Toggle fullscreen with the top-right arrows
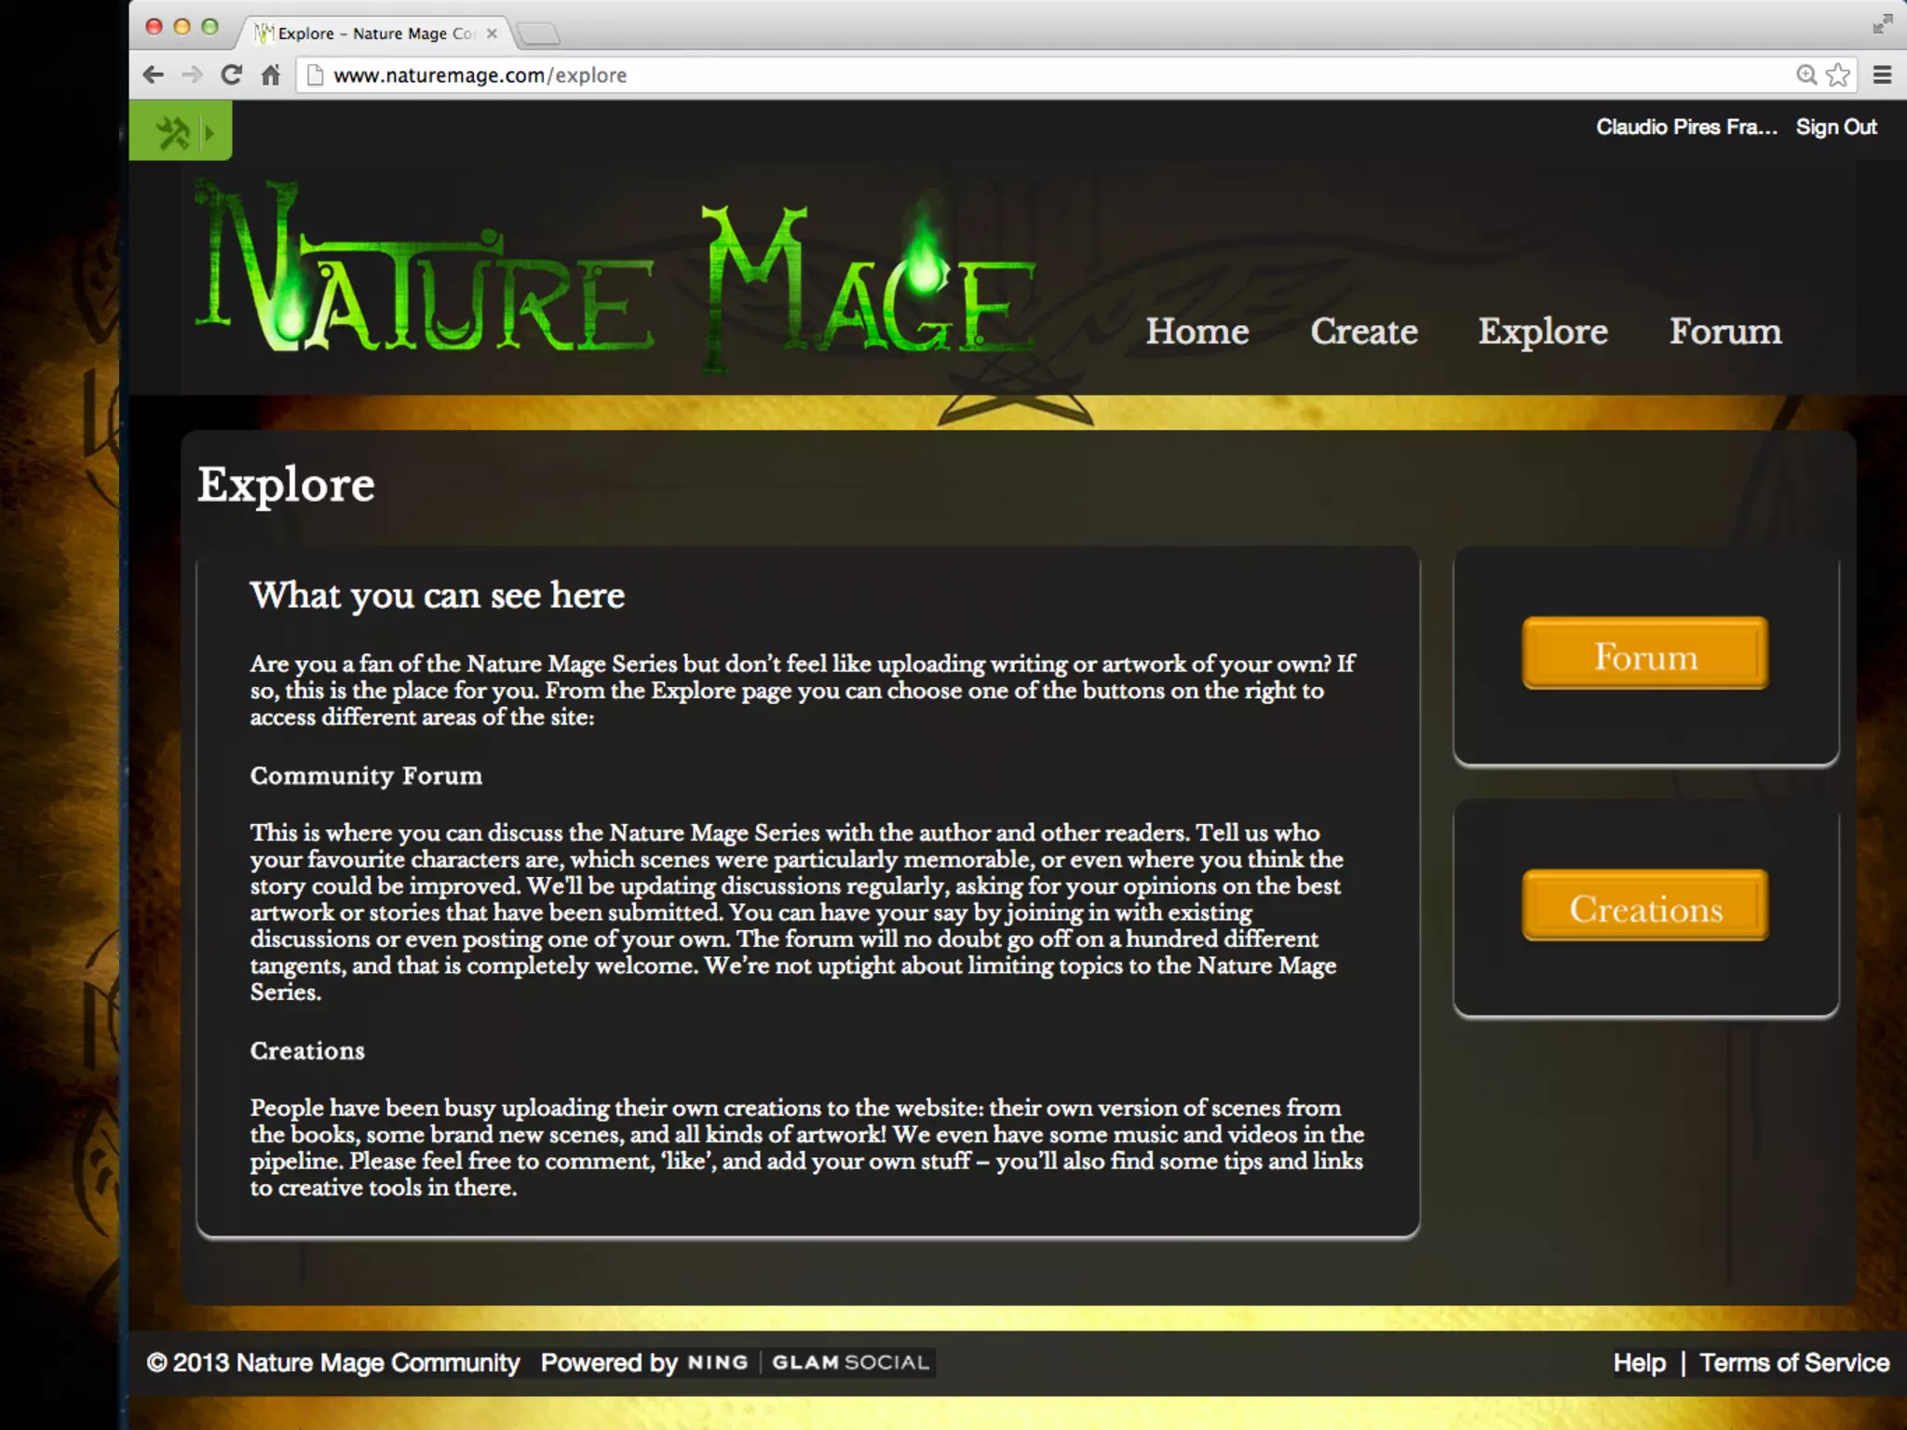Screen dimensions: 1907x1430 click(1882, 24)
